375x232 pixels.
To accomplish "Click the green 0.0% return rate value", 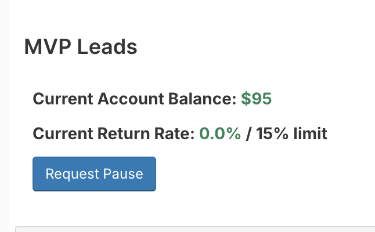I will 220,135.
